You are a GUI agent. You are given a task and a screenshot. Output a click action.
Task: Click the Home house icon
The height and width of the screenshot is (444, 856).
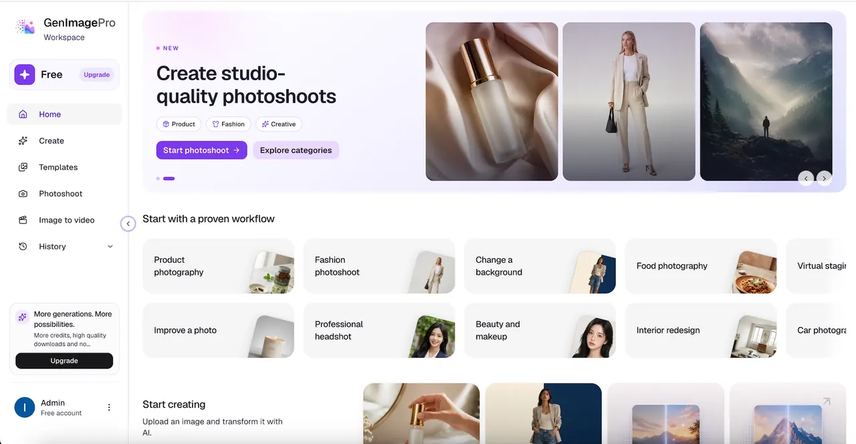tap(23, 114)
